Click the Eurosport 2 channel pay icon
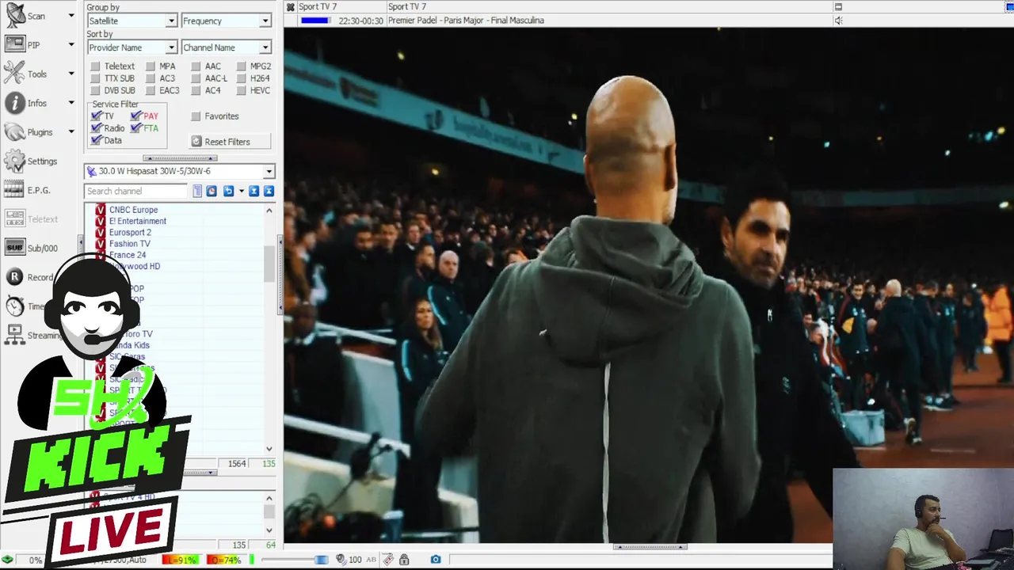 tap(101, 233)
